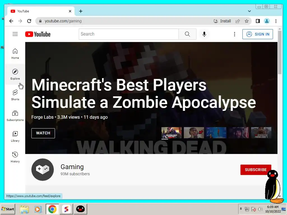
Task: Show hidden system tray icons
Action: point(241,209)
